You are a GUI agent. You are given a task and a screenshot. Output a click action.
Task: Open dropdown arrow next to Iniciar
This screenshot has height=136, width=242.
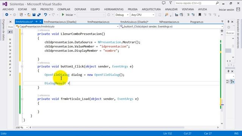pyautogui.click(x=75, y=15)
